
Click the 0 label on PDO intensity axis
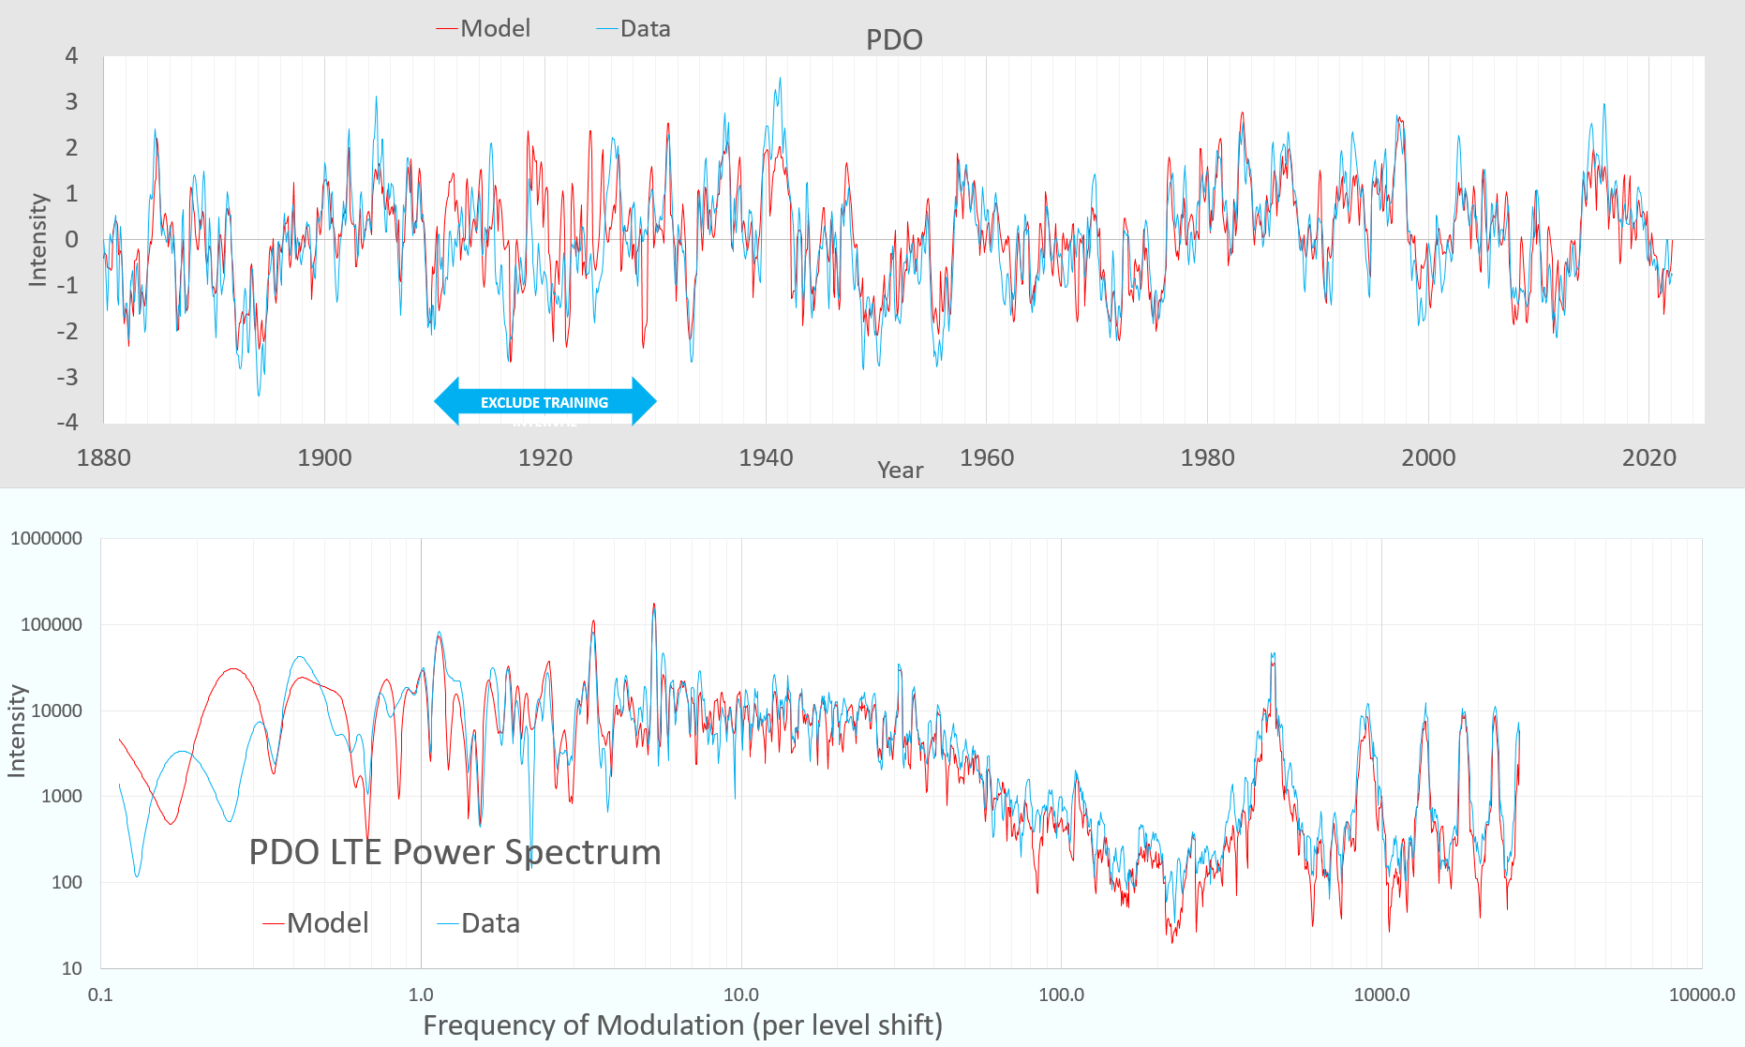(x=71, y=239)
